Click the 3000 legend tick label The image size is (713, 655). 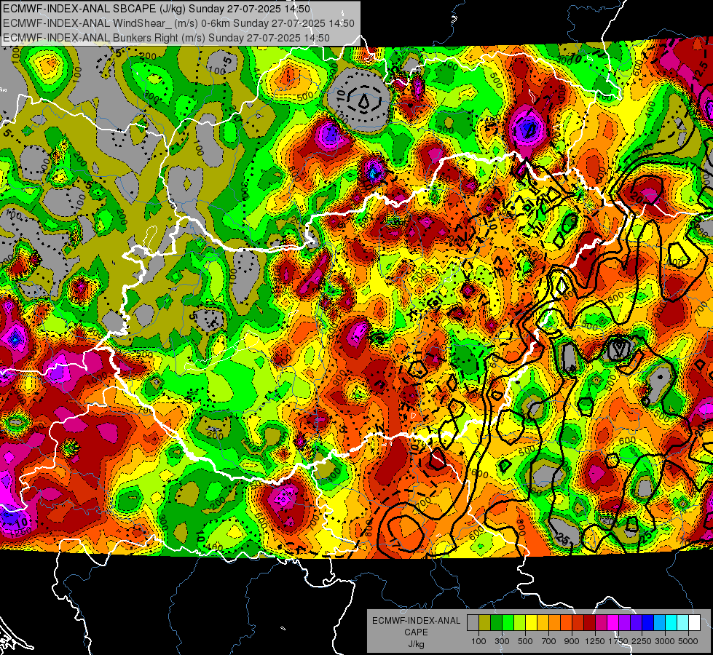click(665, 641)
